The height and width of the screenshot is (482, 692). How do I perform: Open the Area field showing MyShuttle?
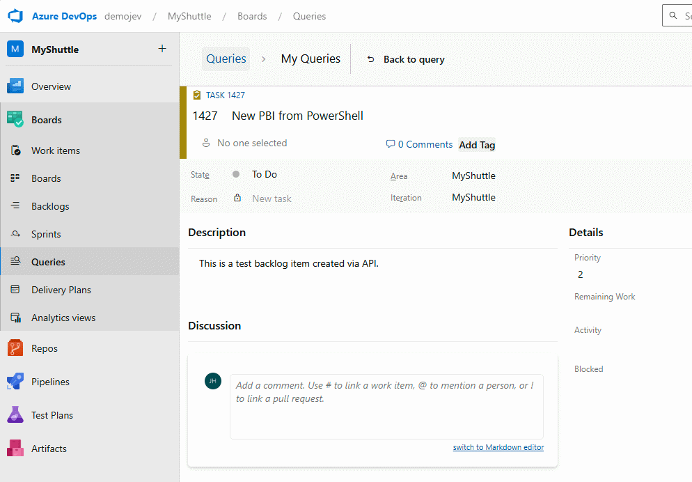pos(473,176)
